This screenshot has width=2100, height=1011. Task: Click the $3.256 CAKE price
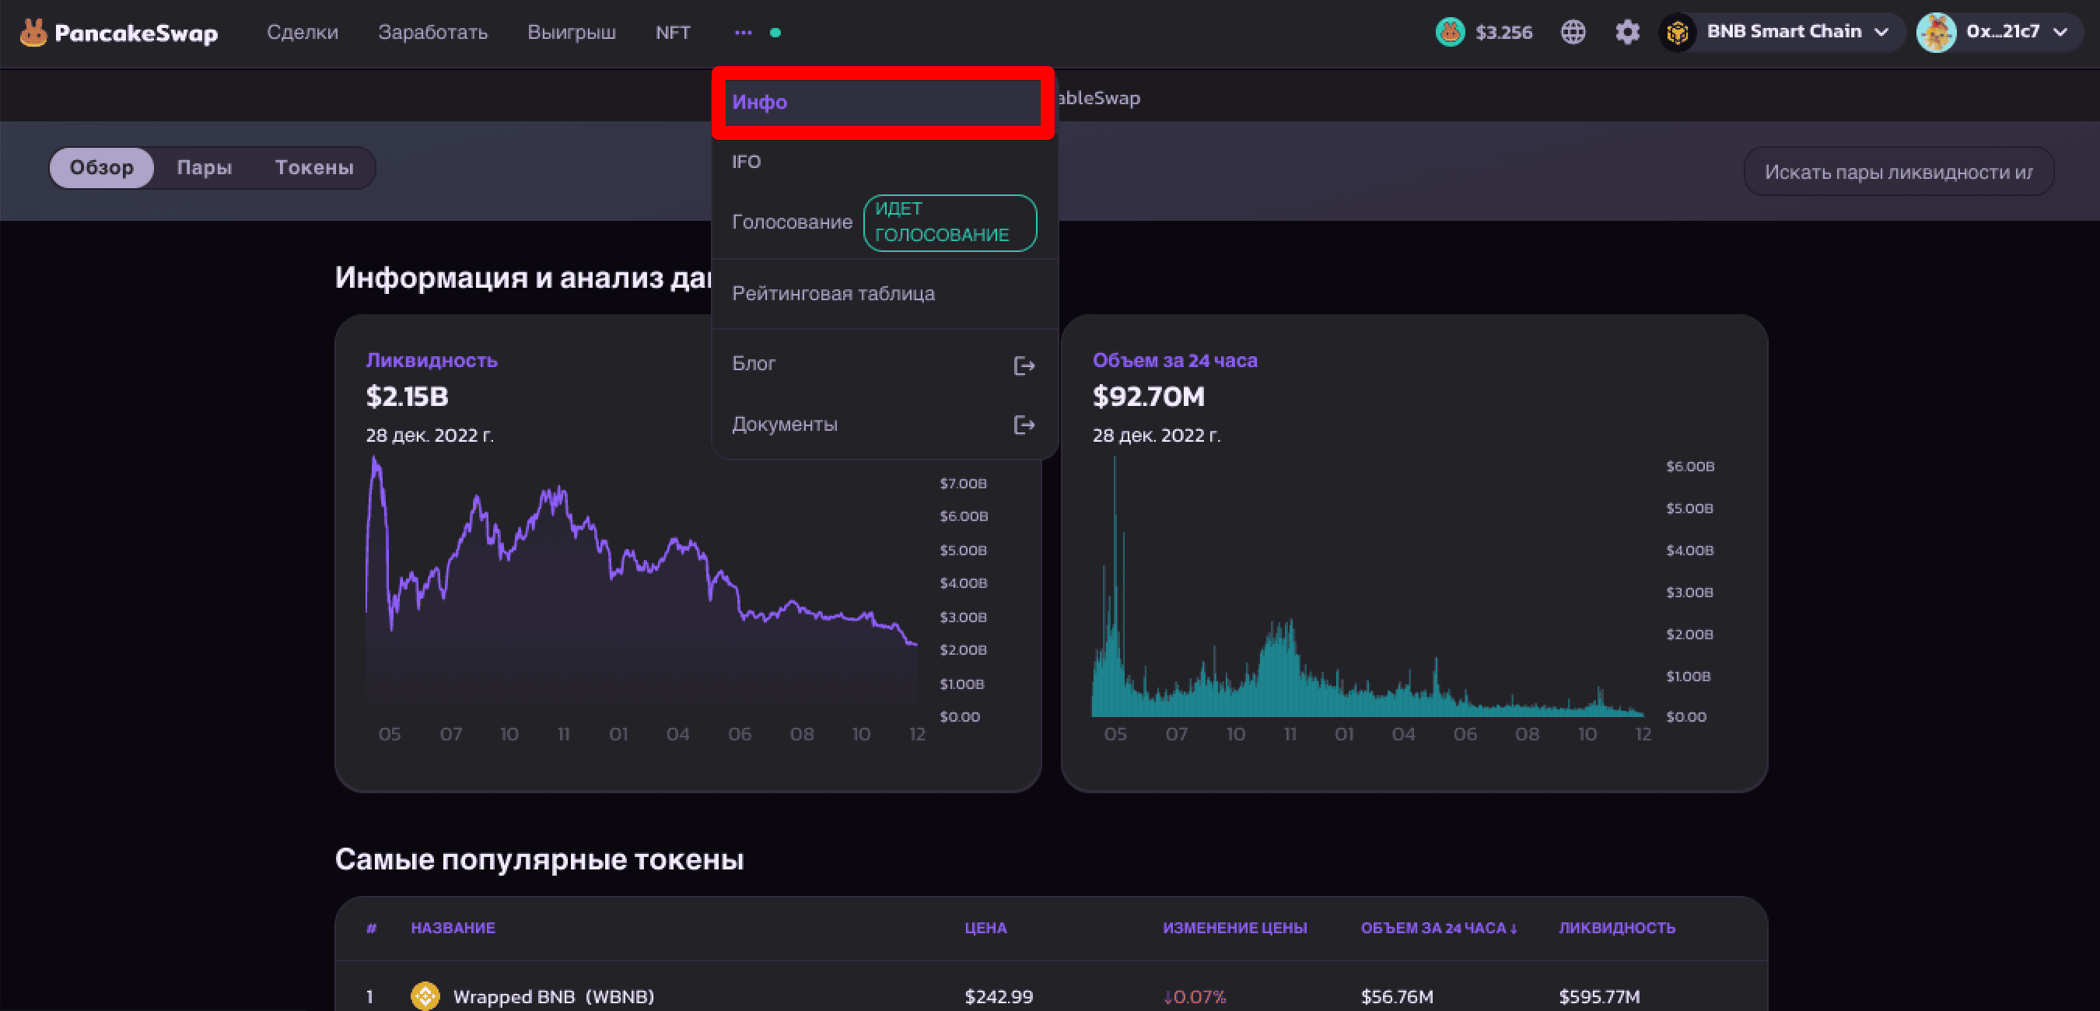1503,33
